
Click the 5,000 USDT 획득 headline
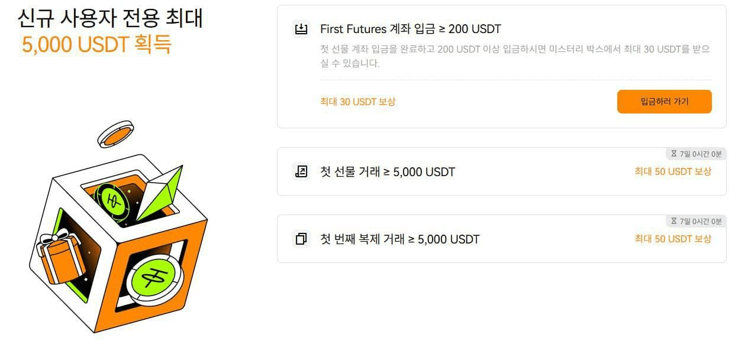tap(96, 45)
